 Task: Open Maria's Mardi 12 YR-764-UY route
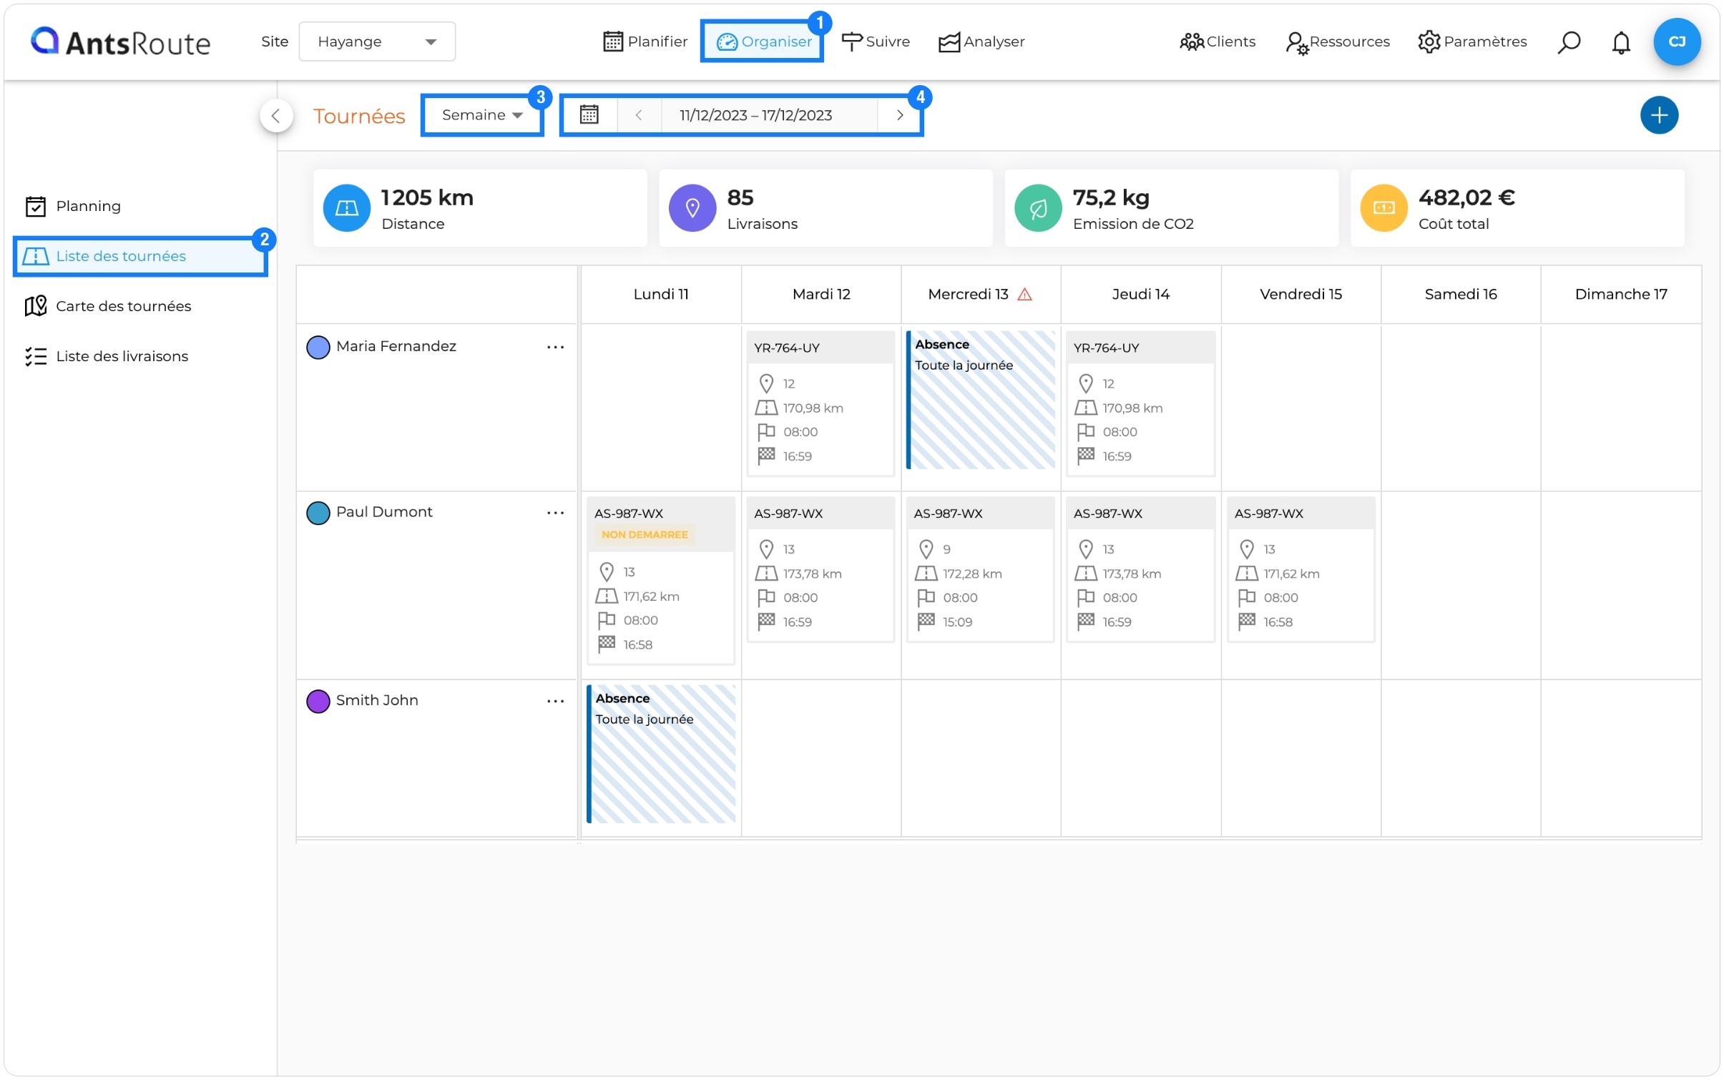(821, 403)
